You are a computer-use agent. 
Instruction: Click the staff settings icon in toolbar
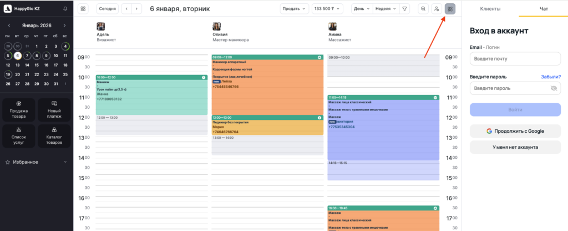(x=437, y=9)
